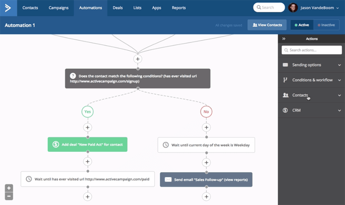Click the plus node under No branch
Image resolution: width=345 pixels, height=205 pixels.
point(207,127)
